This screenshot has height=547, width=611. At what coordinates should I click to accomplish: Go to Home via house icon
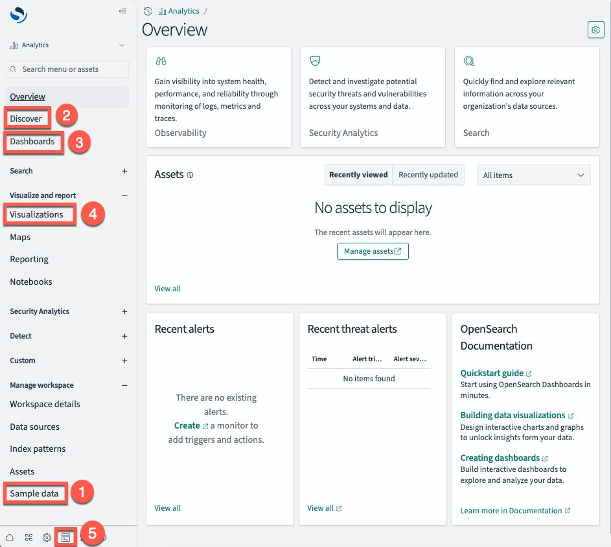click(x=10, y=538)
